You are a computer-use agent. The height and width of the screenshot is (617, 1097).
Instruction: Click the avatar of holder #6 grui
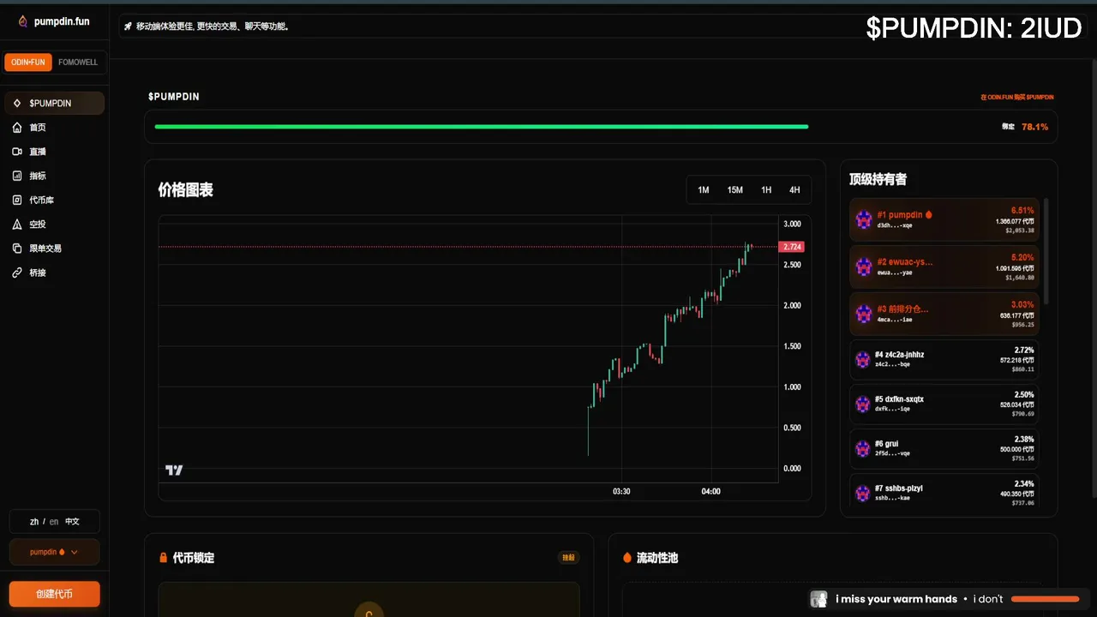863,448
